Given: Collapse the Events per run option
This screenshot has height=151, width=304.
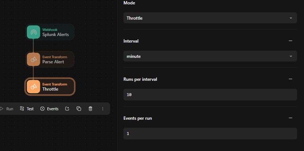Looking at the screenshot, I should coord(291,118).
